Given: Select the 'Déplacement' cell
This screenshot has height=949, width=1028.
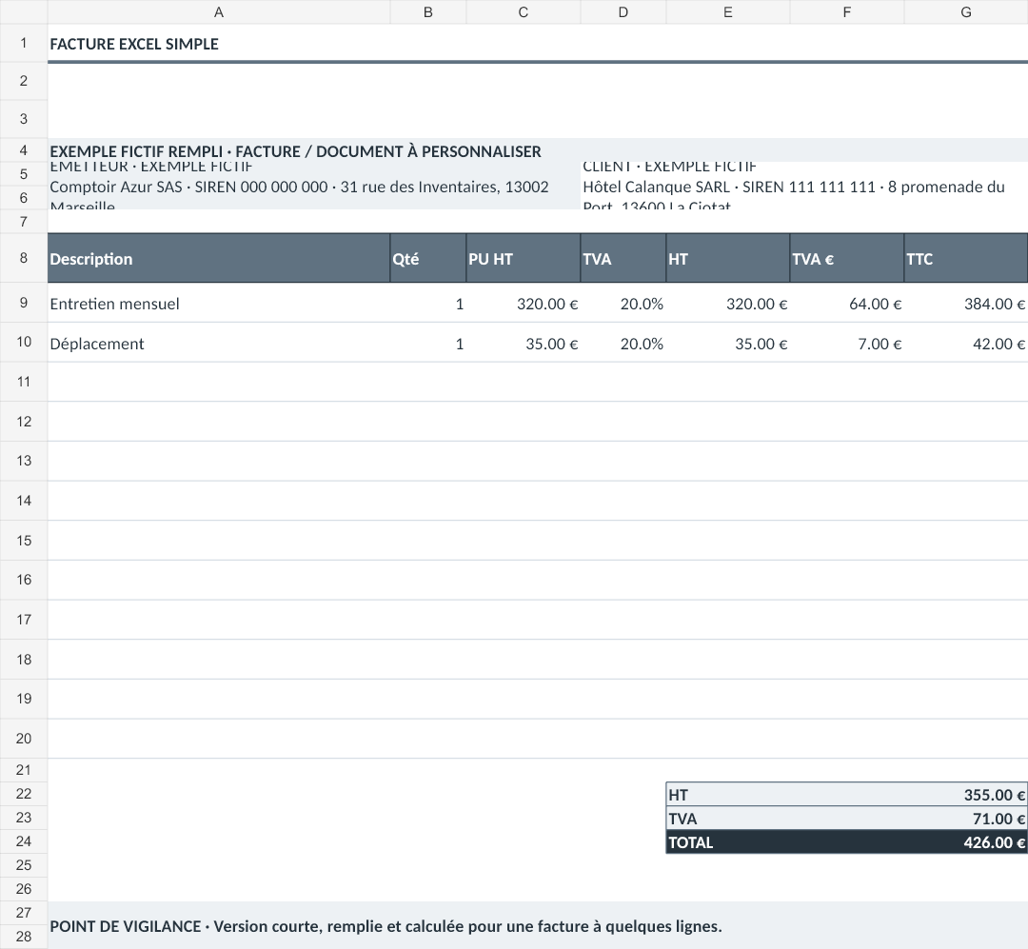Looking at the screenshot, I should [x=219, y=343].
